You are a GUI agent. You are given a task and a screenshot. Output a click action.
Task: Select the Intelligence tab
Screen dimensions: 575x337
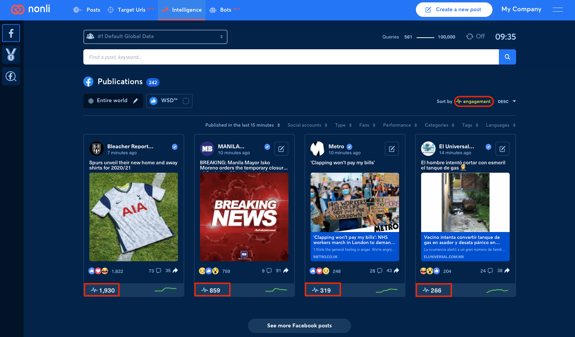pyautogui.click(x=182, y=10)
